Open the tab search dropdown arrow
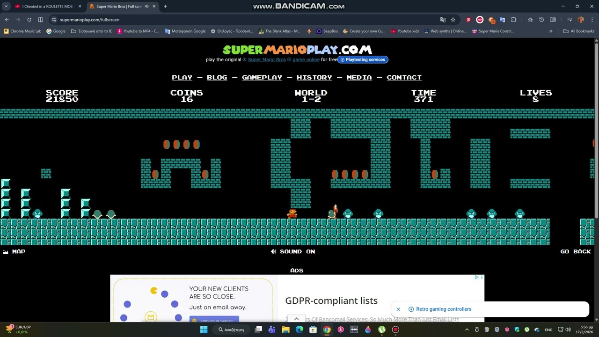Viewport: 599px width, 337px height. point(6,7)
